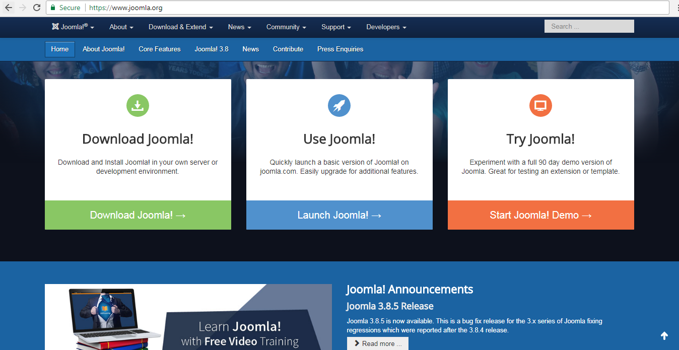This screenshot has width=679, height=350.
Task: Click the blue rocket circle icon
Action: [x=339, y=105]
